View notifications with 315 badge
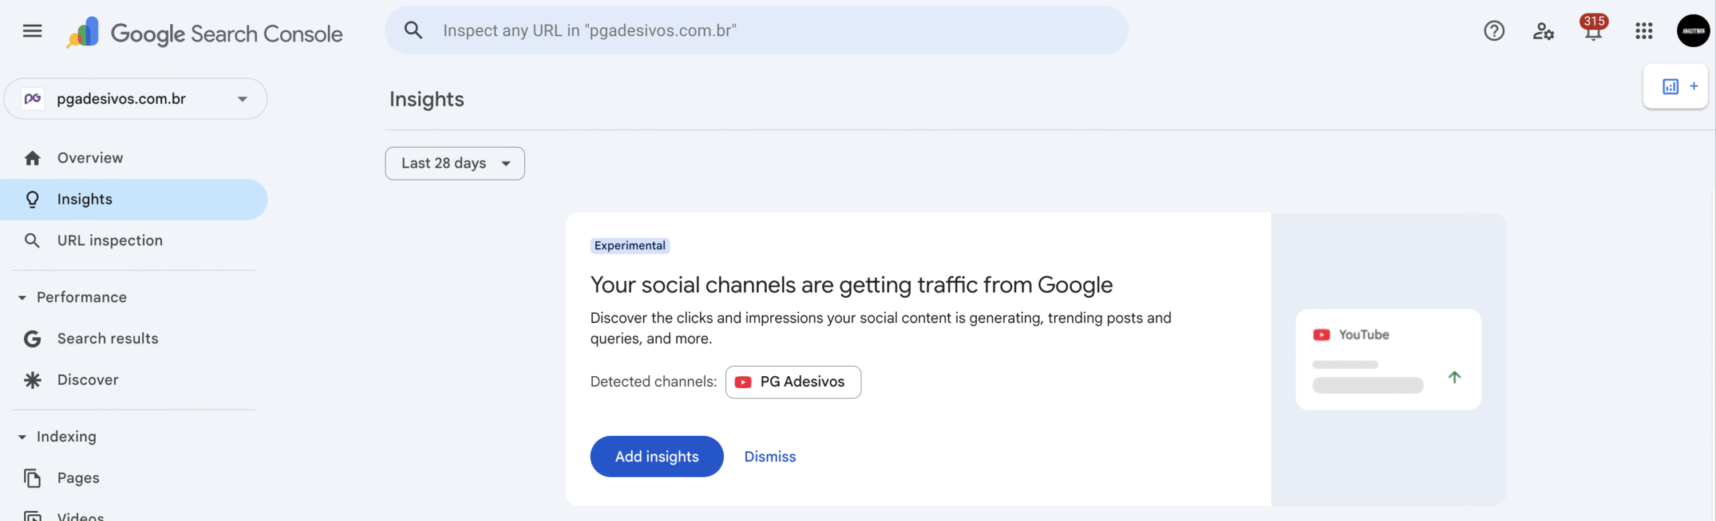 pyautogui.click(x=1593, y=31)
